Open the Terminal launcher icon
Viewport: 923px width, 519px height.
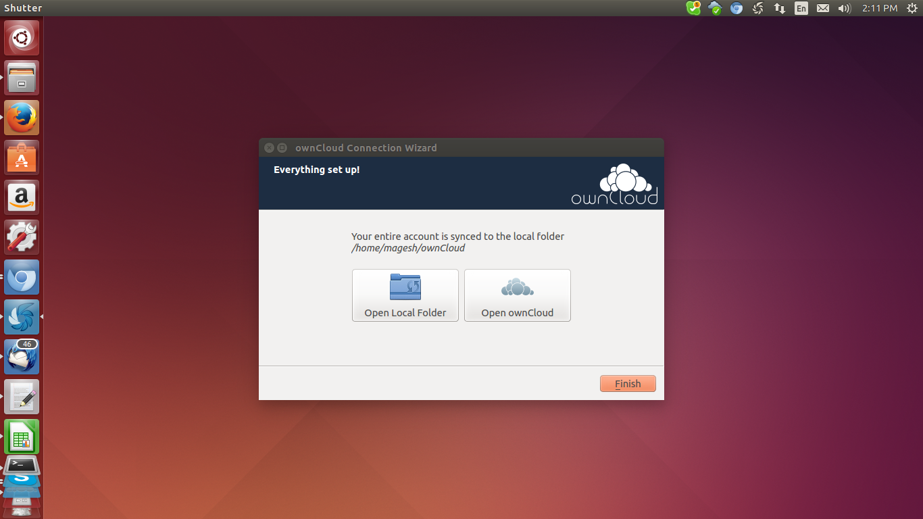point(22,466)
